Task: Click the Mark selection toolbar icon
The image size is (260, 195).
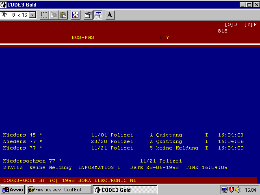Action: click(44, 15)
